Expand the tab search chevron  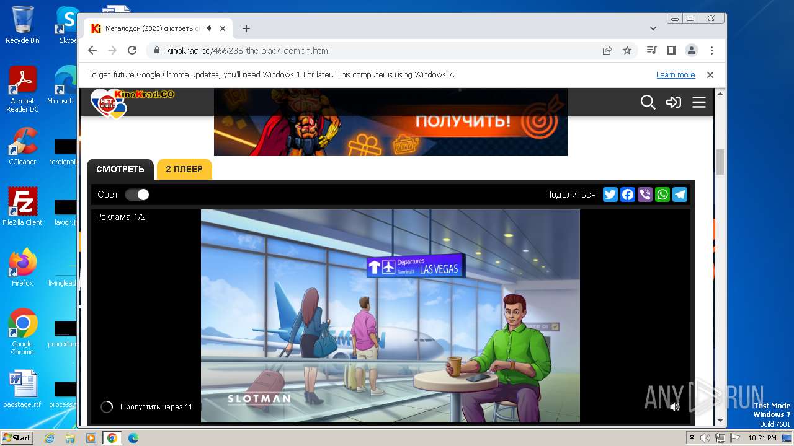click(x=653, y=28)
